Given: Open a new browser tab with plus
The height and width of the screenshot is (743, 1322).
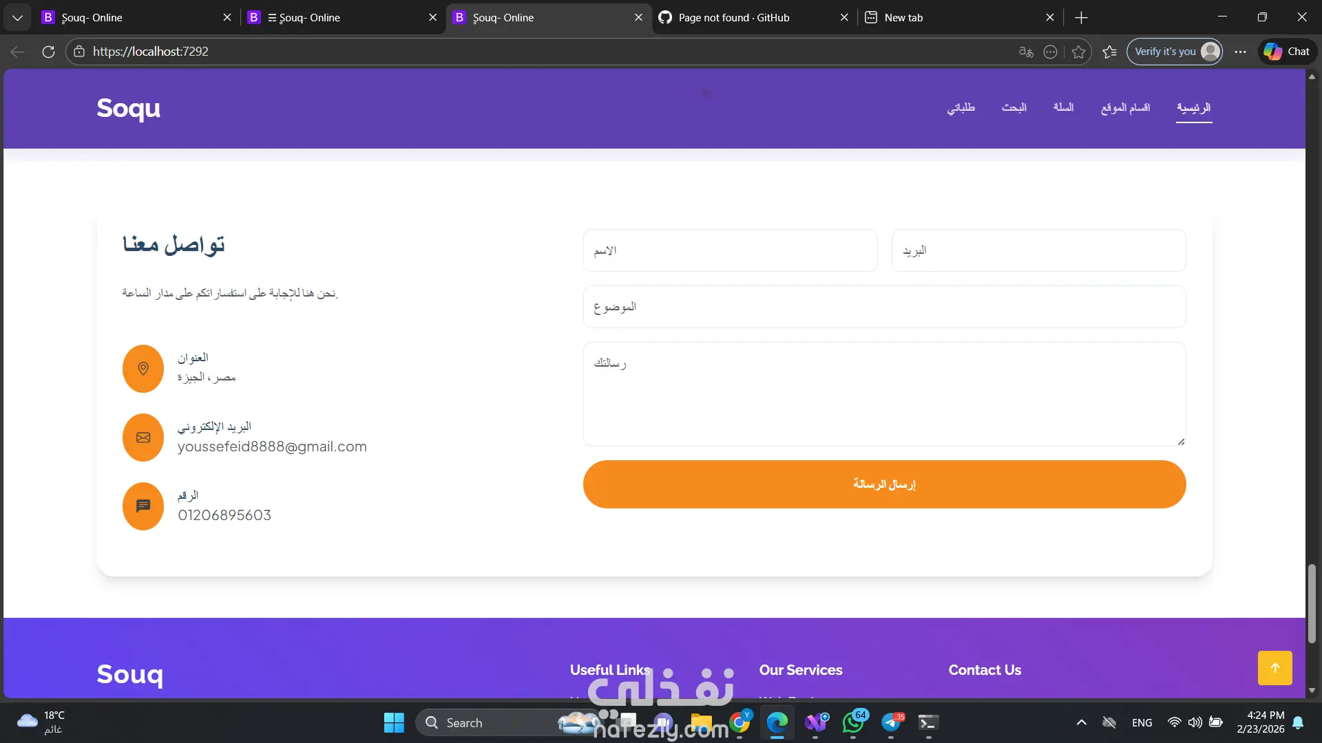Looking at the screenshot, I should pos(1081,17).
